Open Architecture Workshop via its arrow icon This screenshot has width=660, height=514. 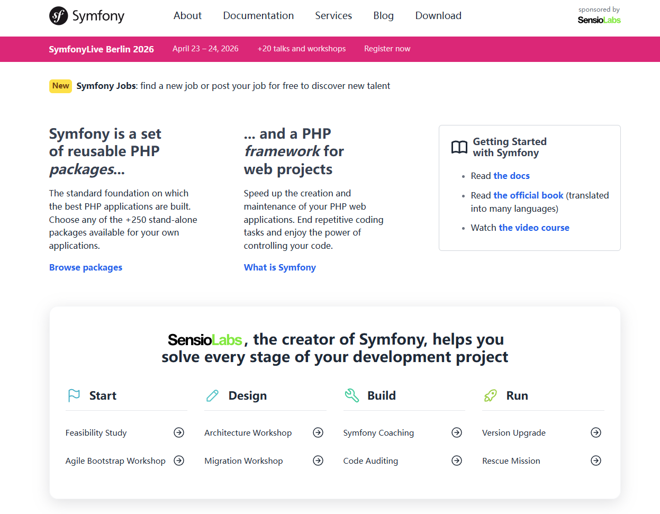[318, 432]
